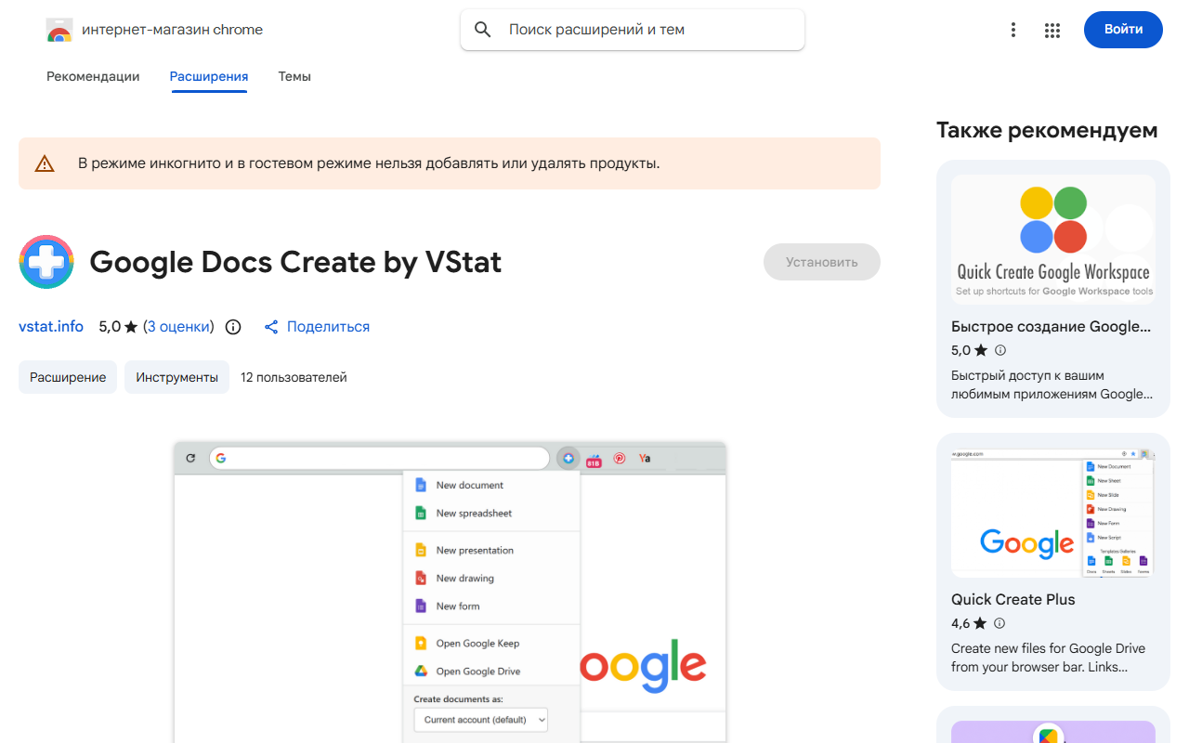Click the Расширение category chip

(x=68, y=377)
